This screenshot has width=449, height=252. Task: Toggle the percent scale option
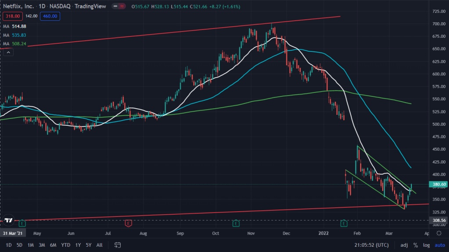tap(415, 245)
